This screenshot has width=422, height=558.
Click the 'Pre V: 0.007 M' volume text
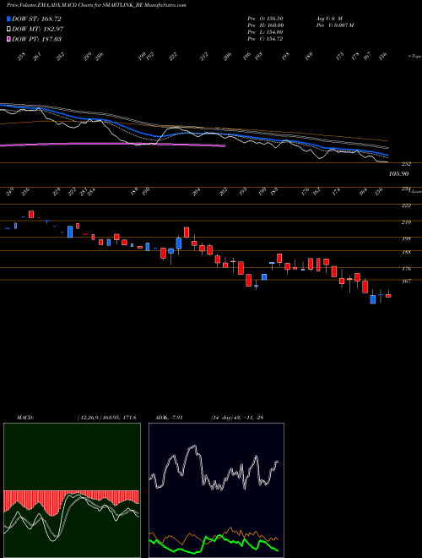click(x=334, y=25)
